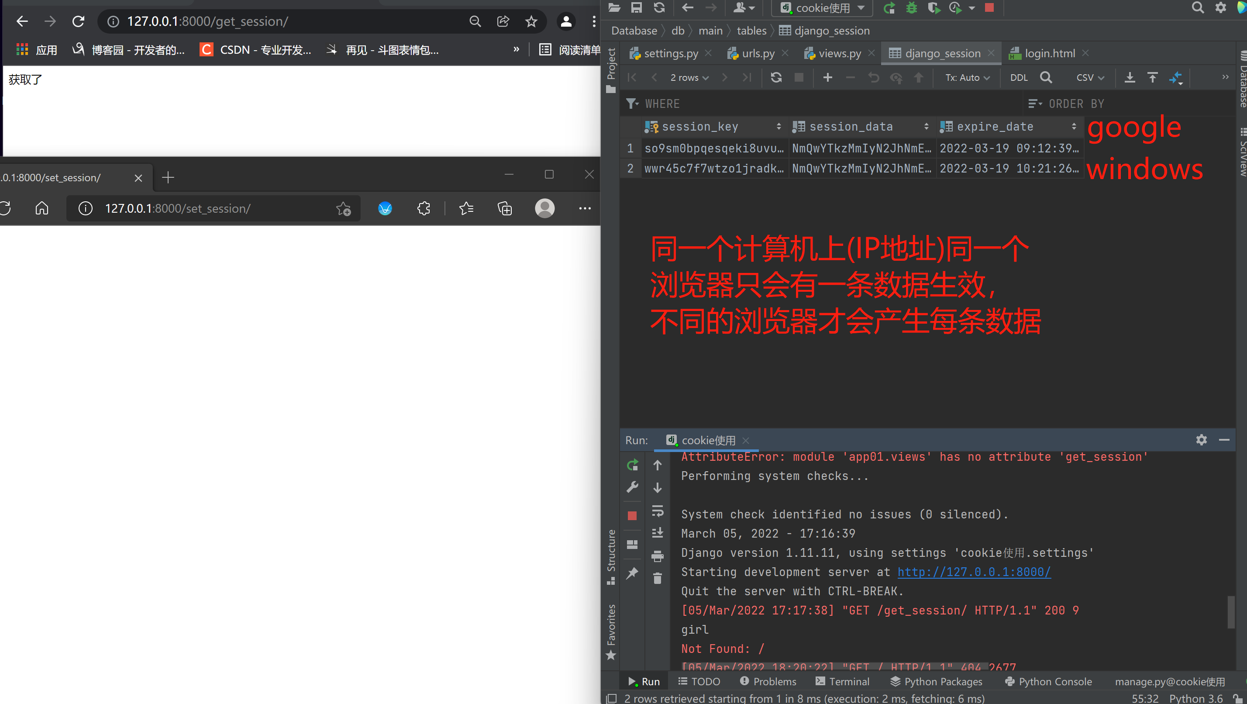Image resolution: width=1247 pixels, height=704 pixels.
Task: Run the cookie使用 configuration
Action: click(889, 8)
